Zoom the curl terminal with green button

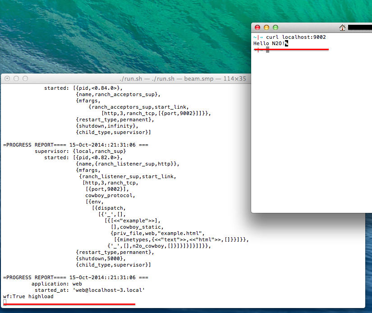(x=276, y=28)
